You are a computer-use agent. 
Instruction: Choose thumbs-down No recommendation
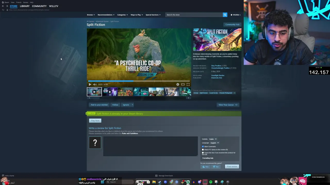[216, 166]
